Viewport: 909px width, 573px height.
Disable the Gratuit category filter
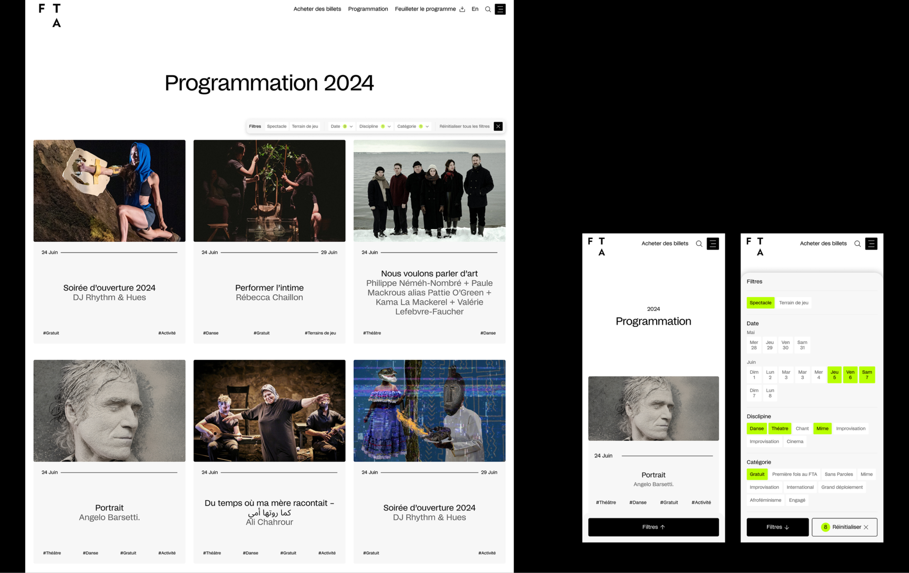coord(757,474)
